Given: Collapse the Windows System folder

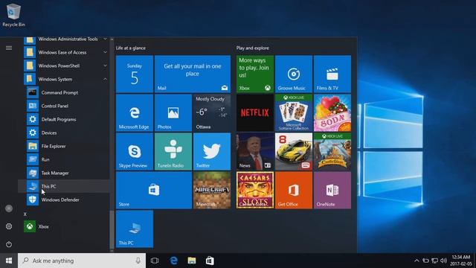Looking at the screenshot, I should pos(105,79).
